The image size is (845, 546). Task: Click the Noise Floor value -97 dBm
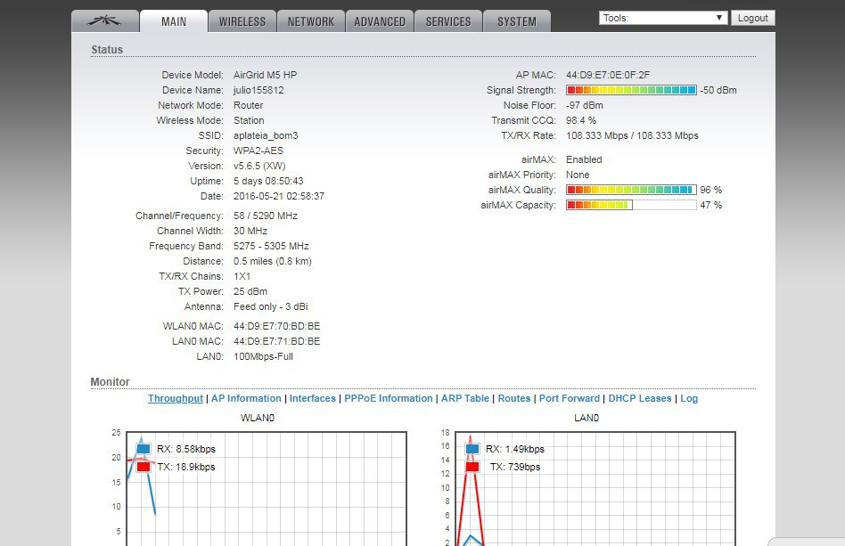tap(585, 105)
